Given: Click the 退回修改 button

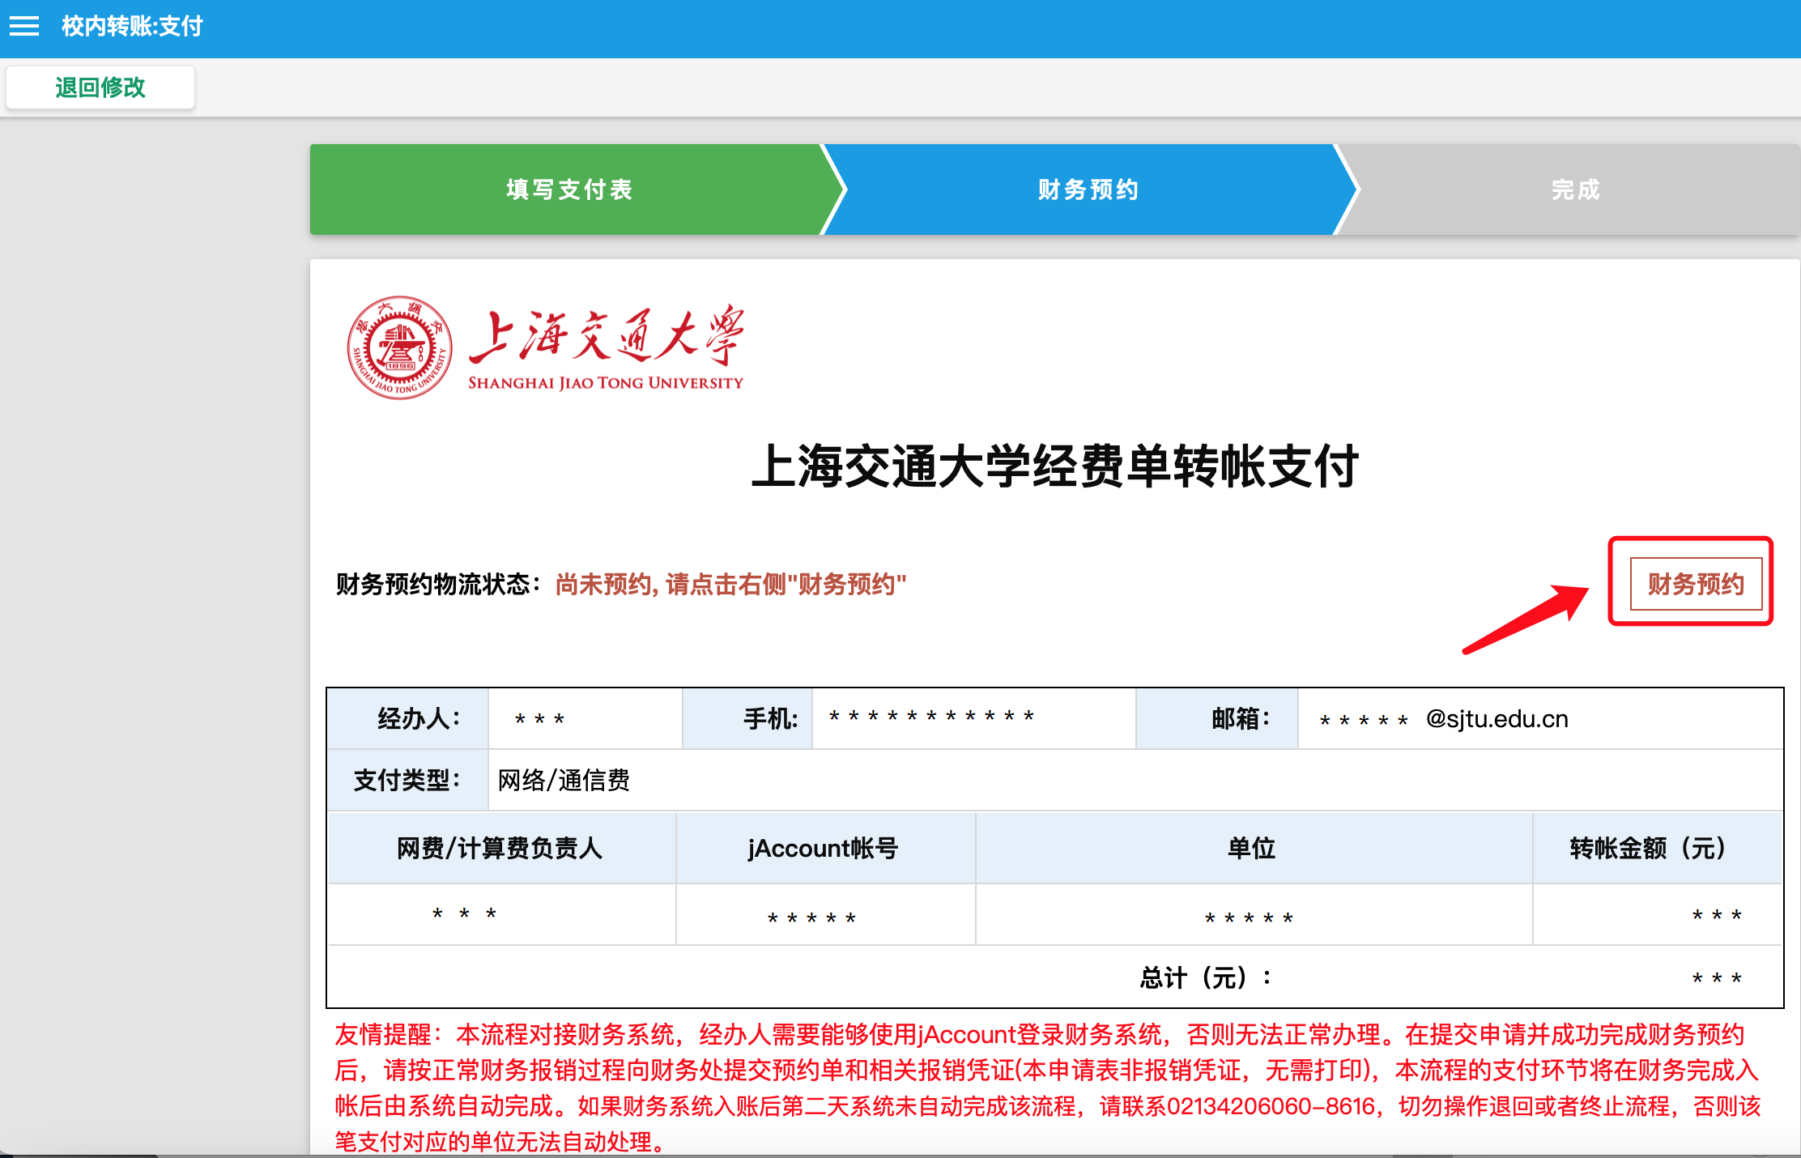Looking at the screenshot, I should [100, 87].
